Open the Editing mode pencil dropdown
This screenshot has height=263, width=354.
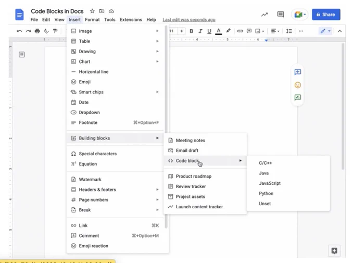tap(325, 31)
